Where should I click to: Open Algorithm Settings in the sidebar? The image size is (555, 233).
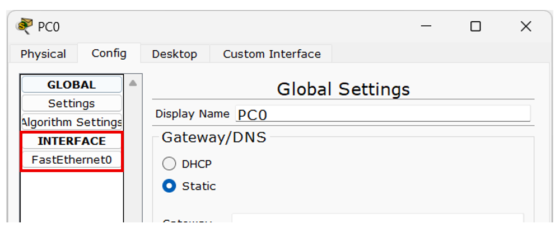click(x=71, y=122)
